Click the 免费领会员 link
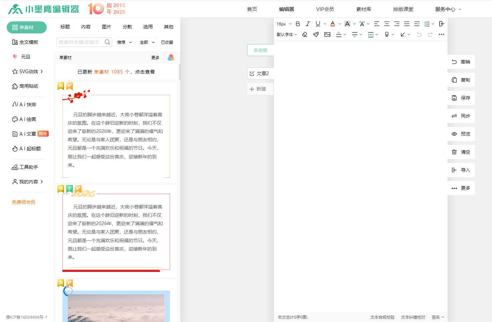Image resolution: width=492 pixels, height=322 pixels. pyautogui.click(x=24, y=202)
